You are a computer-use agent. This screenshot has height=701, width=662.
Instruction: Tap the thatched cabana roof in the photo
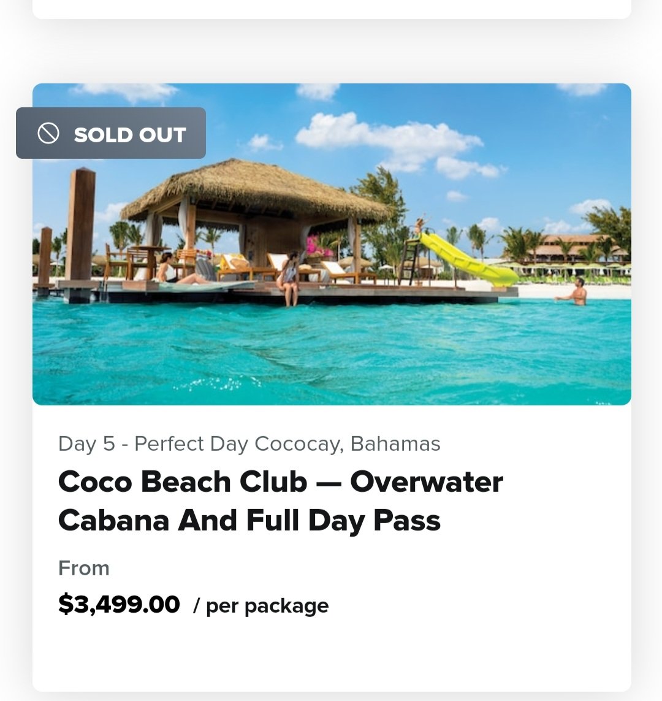tap(254, 190)
